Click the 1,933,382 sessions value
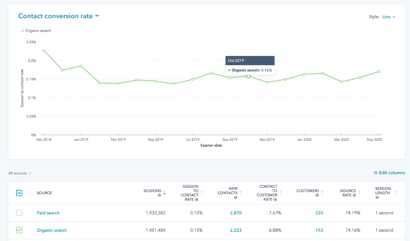Screen dimensions: 410x241 click(155, 213)
